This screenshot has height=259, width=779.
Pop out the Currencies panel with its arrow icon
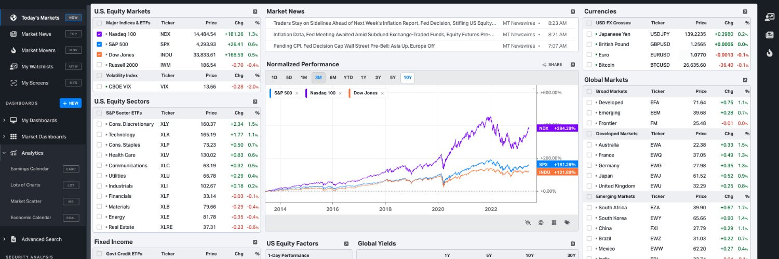[x=745, y=11]
